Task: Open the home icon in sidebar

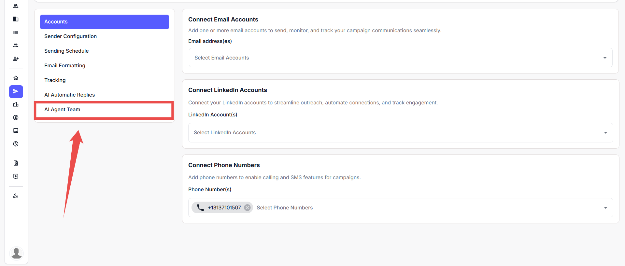Action: [x=16, y=78]
